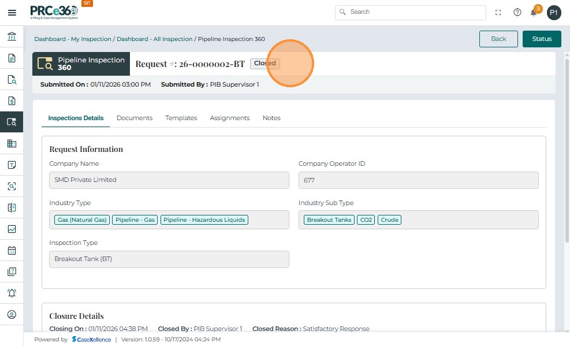View notifications bell with badge
570x346 pixels.
point(534,13)
